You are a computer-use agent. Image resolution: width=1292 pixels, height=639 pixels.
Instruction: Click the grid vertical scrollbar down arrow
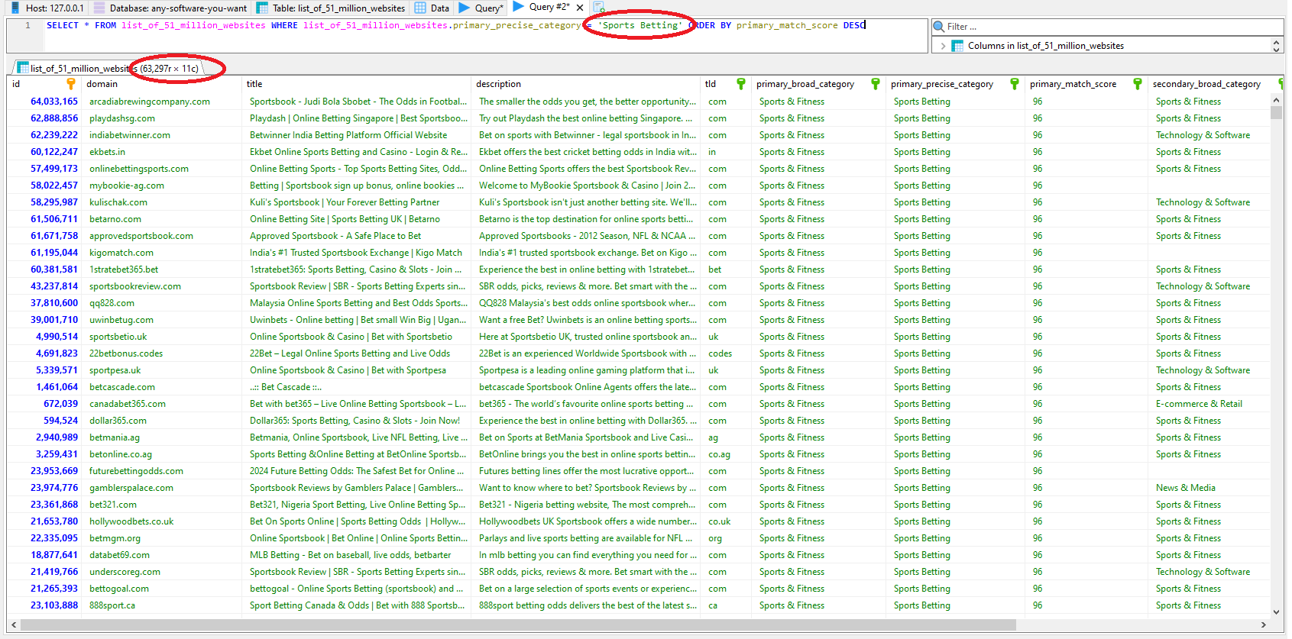point(1276,612)
